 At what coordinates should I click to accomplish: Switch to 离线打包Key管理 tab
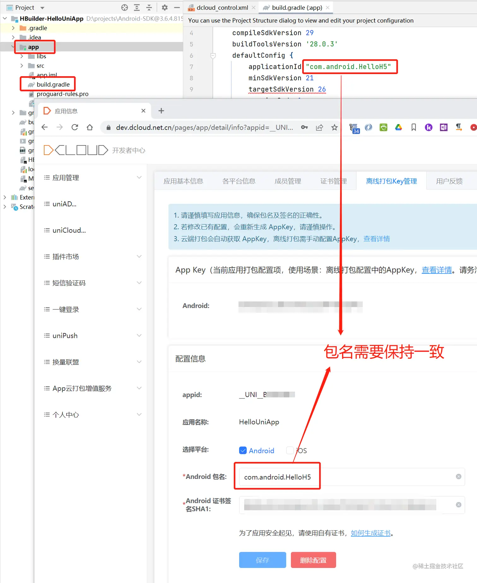click(x=391, y=181)
